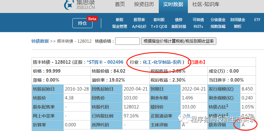The height and width of the screenshot is (131, 264).
Task: Open the ETF menu item
Action: click(257, 20)
